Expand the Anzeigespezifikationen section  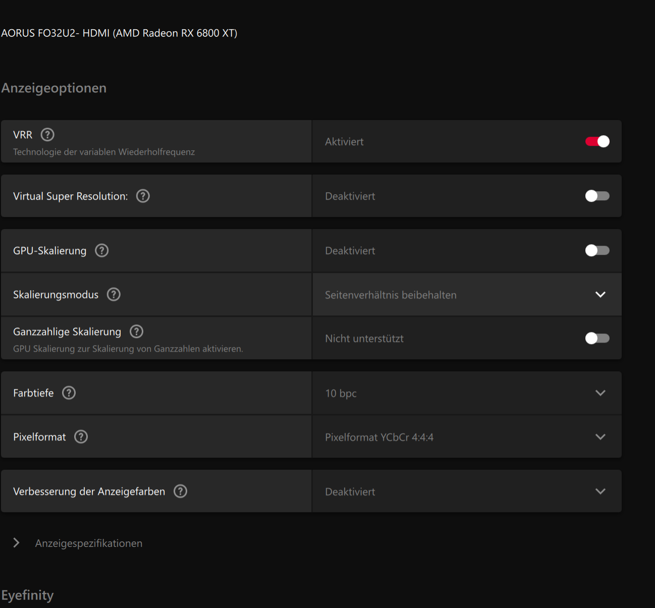[17, 543]
